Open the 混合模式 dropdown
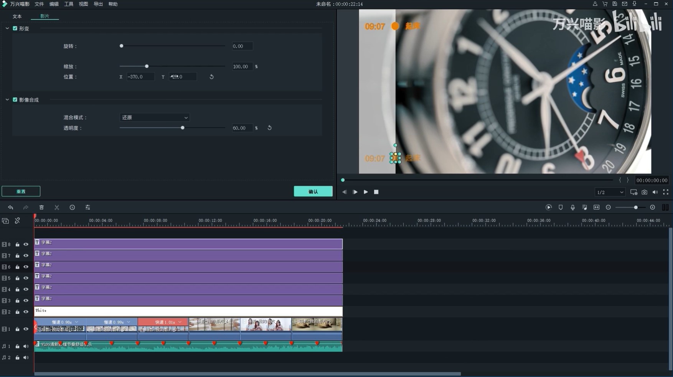Image resolution: width=673 pixels, height=377 pixels. tap(154, 118)
